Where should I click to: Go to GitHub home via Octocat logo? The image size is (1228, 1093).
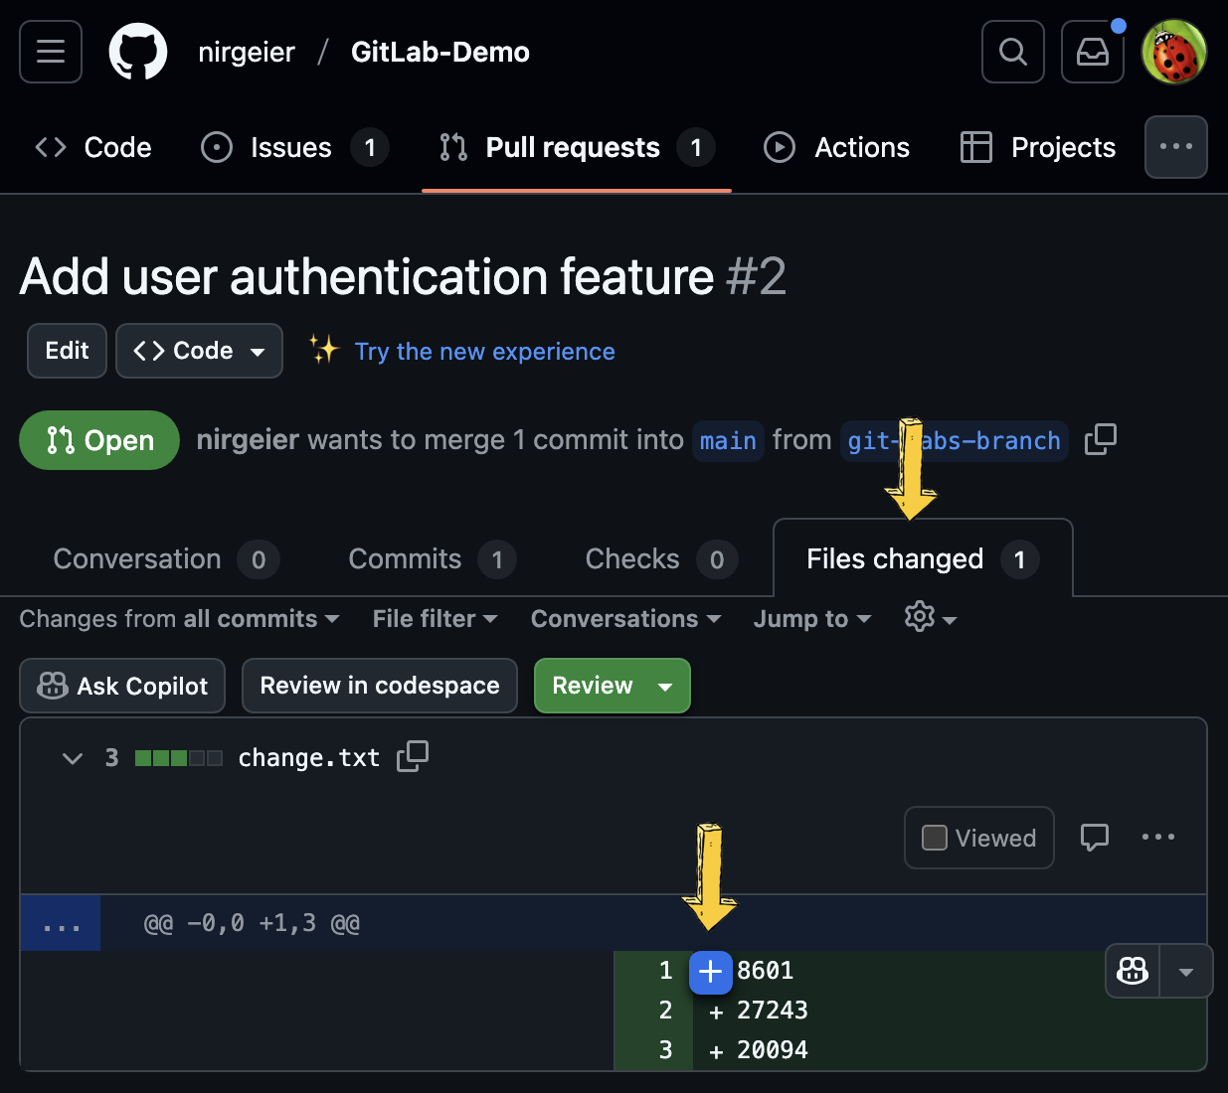[x=138, y=52]
